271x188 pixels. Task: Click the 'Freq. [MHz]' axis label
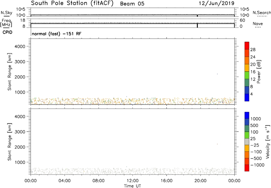pyautogui.click(x=6, y=23)
